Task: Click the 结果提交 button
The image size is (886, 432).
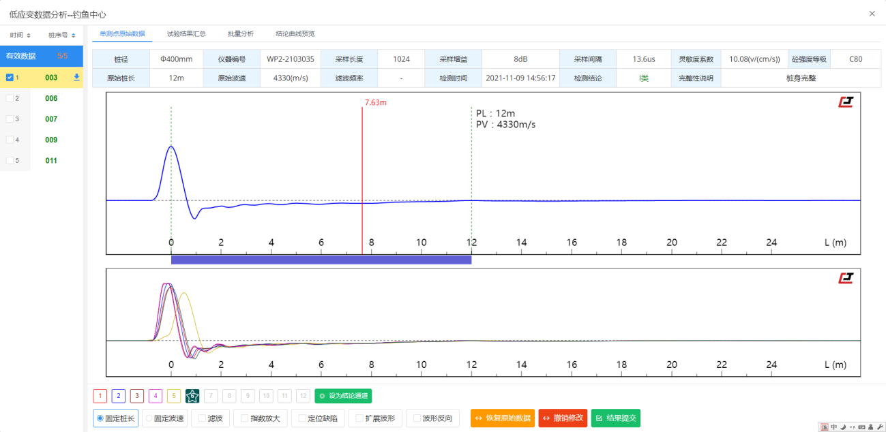Action: point(616,418)
